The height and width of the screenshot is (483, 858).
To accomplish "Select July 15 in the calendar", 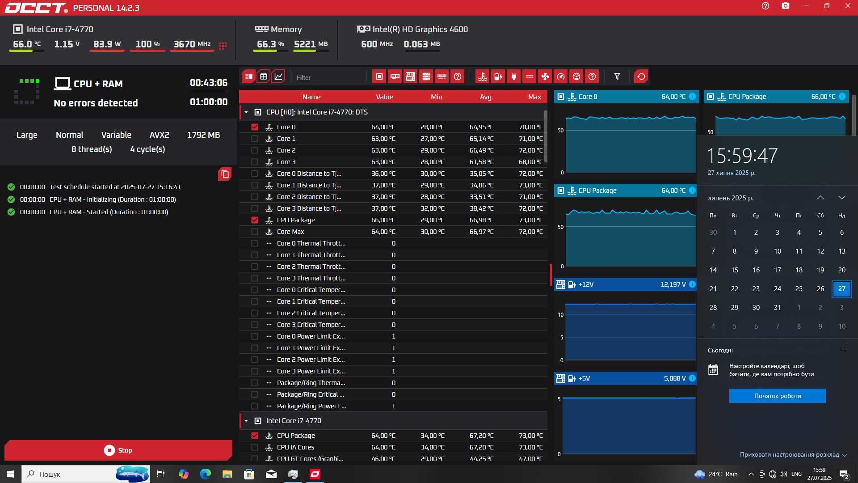I will pyautogui.click(x=735, y=270).
